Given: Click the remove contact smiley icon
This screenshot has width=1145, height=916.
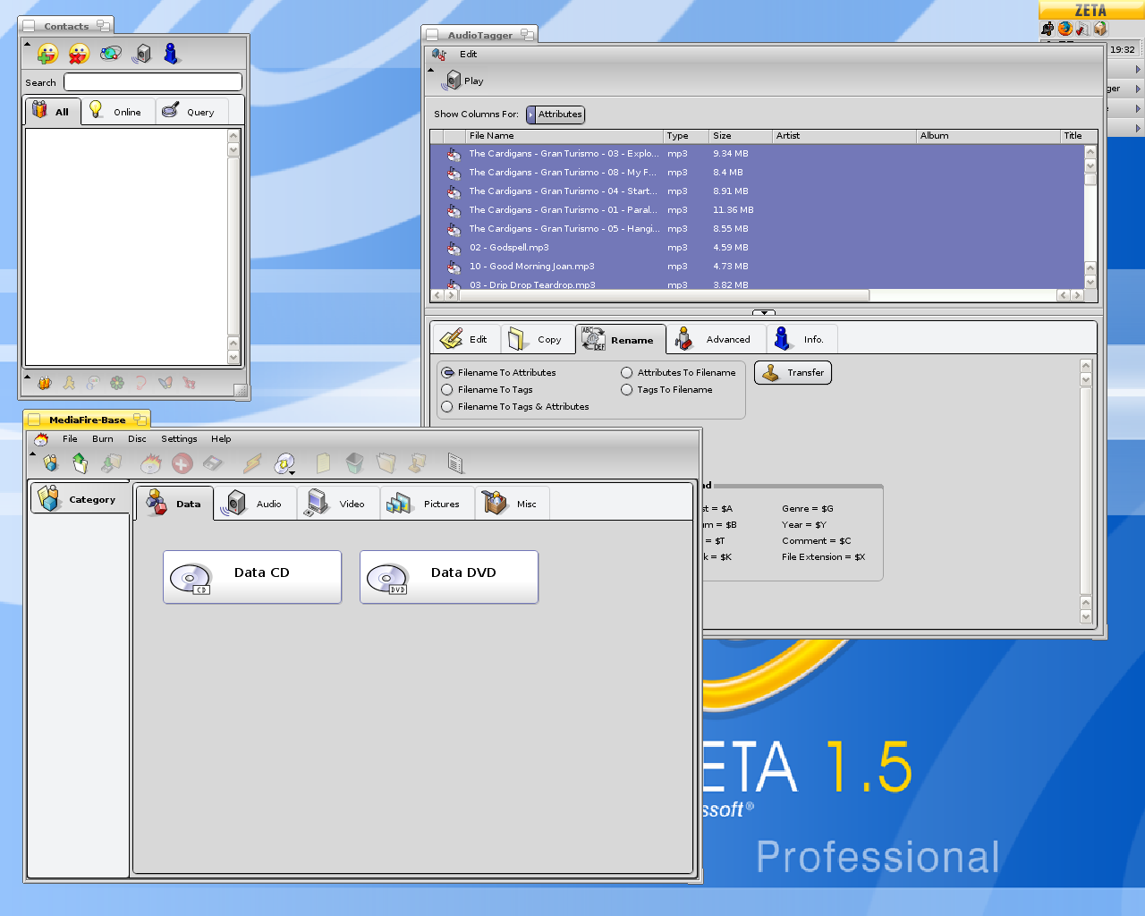Looking at the screenshot, I should 79,54.
